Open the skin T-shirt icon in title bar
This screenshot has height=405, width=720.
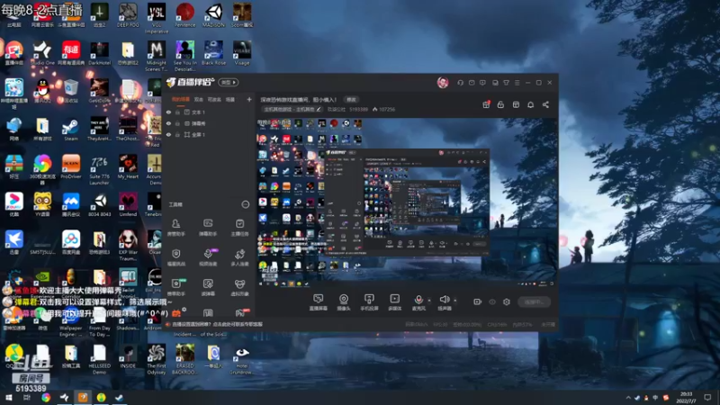[x=506, y=83]
